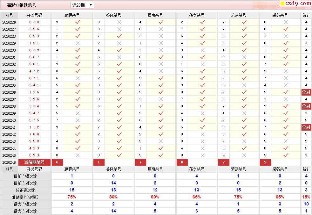Click the 全对 badge beside row 2020236
The width and height of the screenshot is (312, 215).
[x=306, y=92]
